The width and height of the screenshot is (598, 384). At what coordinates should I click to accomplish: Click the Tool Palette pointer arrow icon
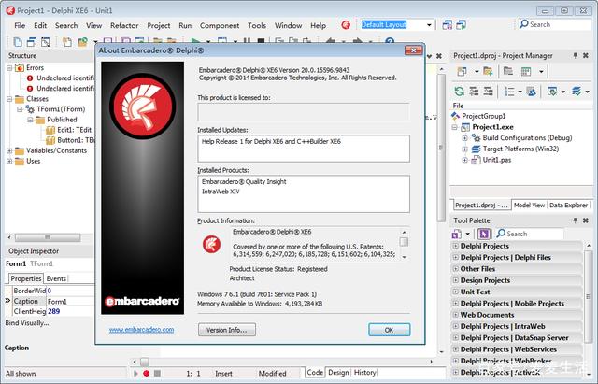point(484,234)
